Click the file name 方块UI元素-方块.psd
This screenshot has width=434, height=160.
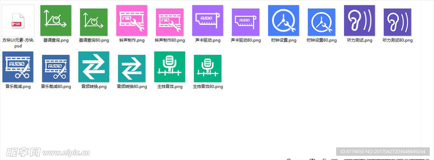(18, 43)
